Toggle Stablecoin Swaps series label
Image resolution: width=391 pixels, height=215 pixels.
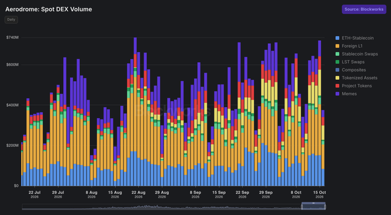click(x=359, y=54)
